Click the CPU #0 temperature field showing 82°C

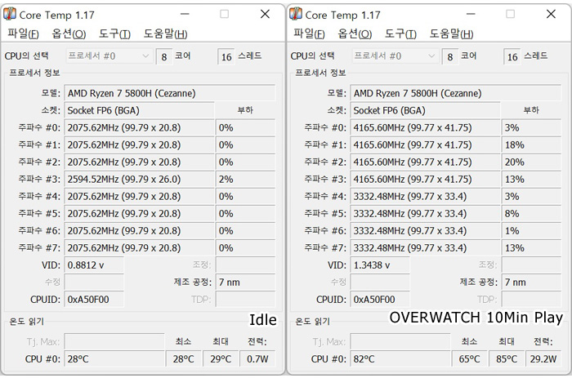400,358
